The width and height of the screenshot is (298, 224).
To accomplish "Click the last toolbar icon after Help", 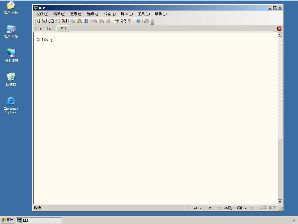I will pyautogui.click(x=147, y=21).
